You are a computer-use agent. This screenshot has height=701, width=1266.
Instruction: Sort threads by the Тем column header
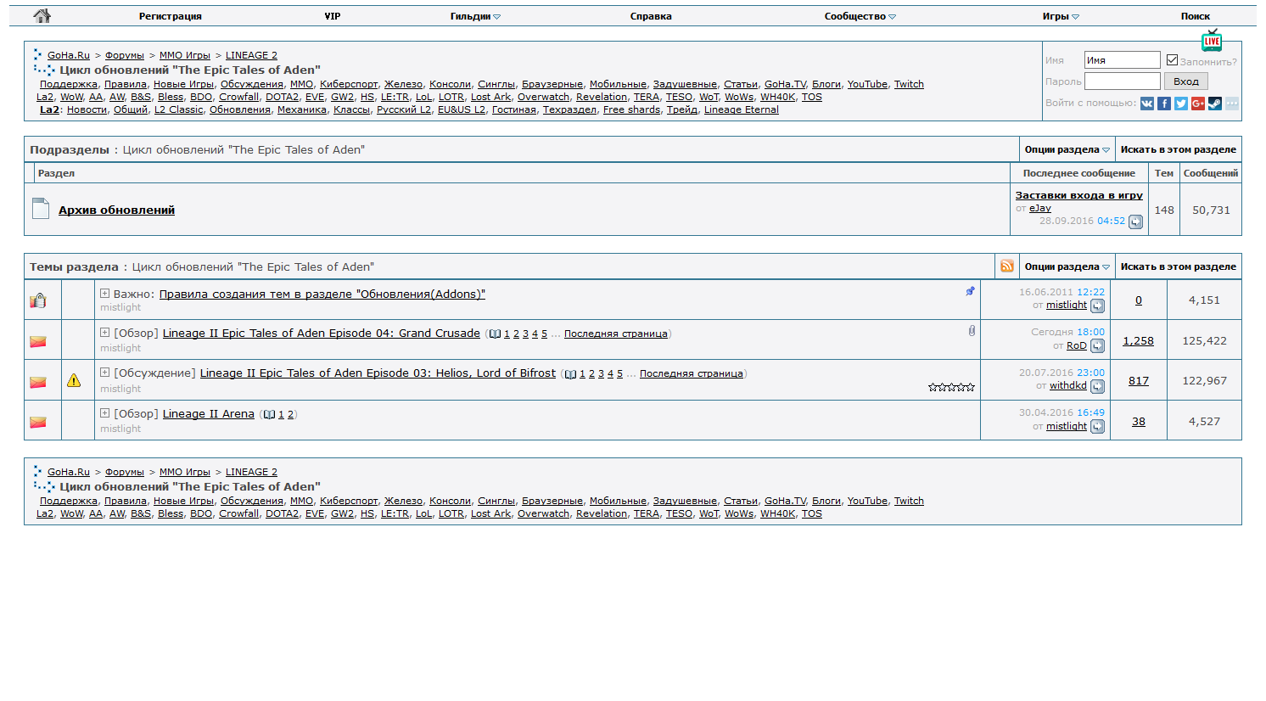(x=1164, y=173)
